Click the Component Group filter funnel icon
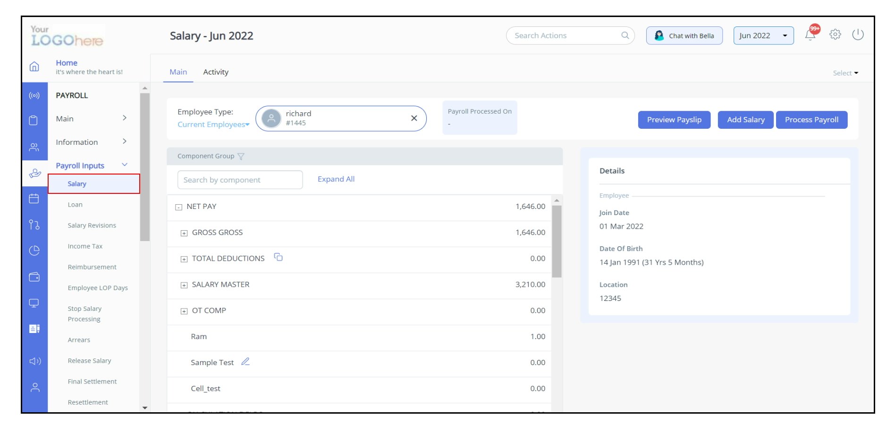Screen dimensions: 895x433 241,157
